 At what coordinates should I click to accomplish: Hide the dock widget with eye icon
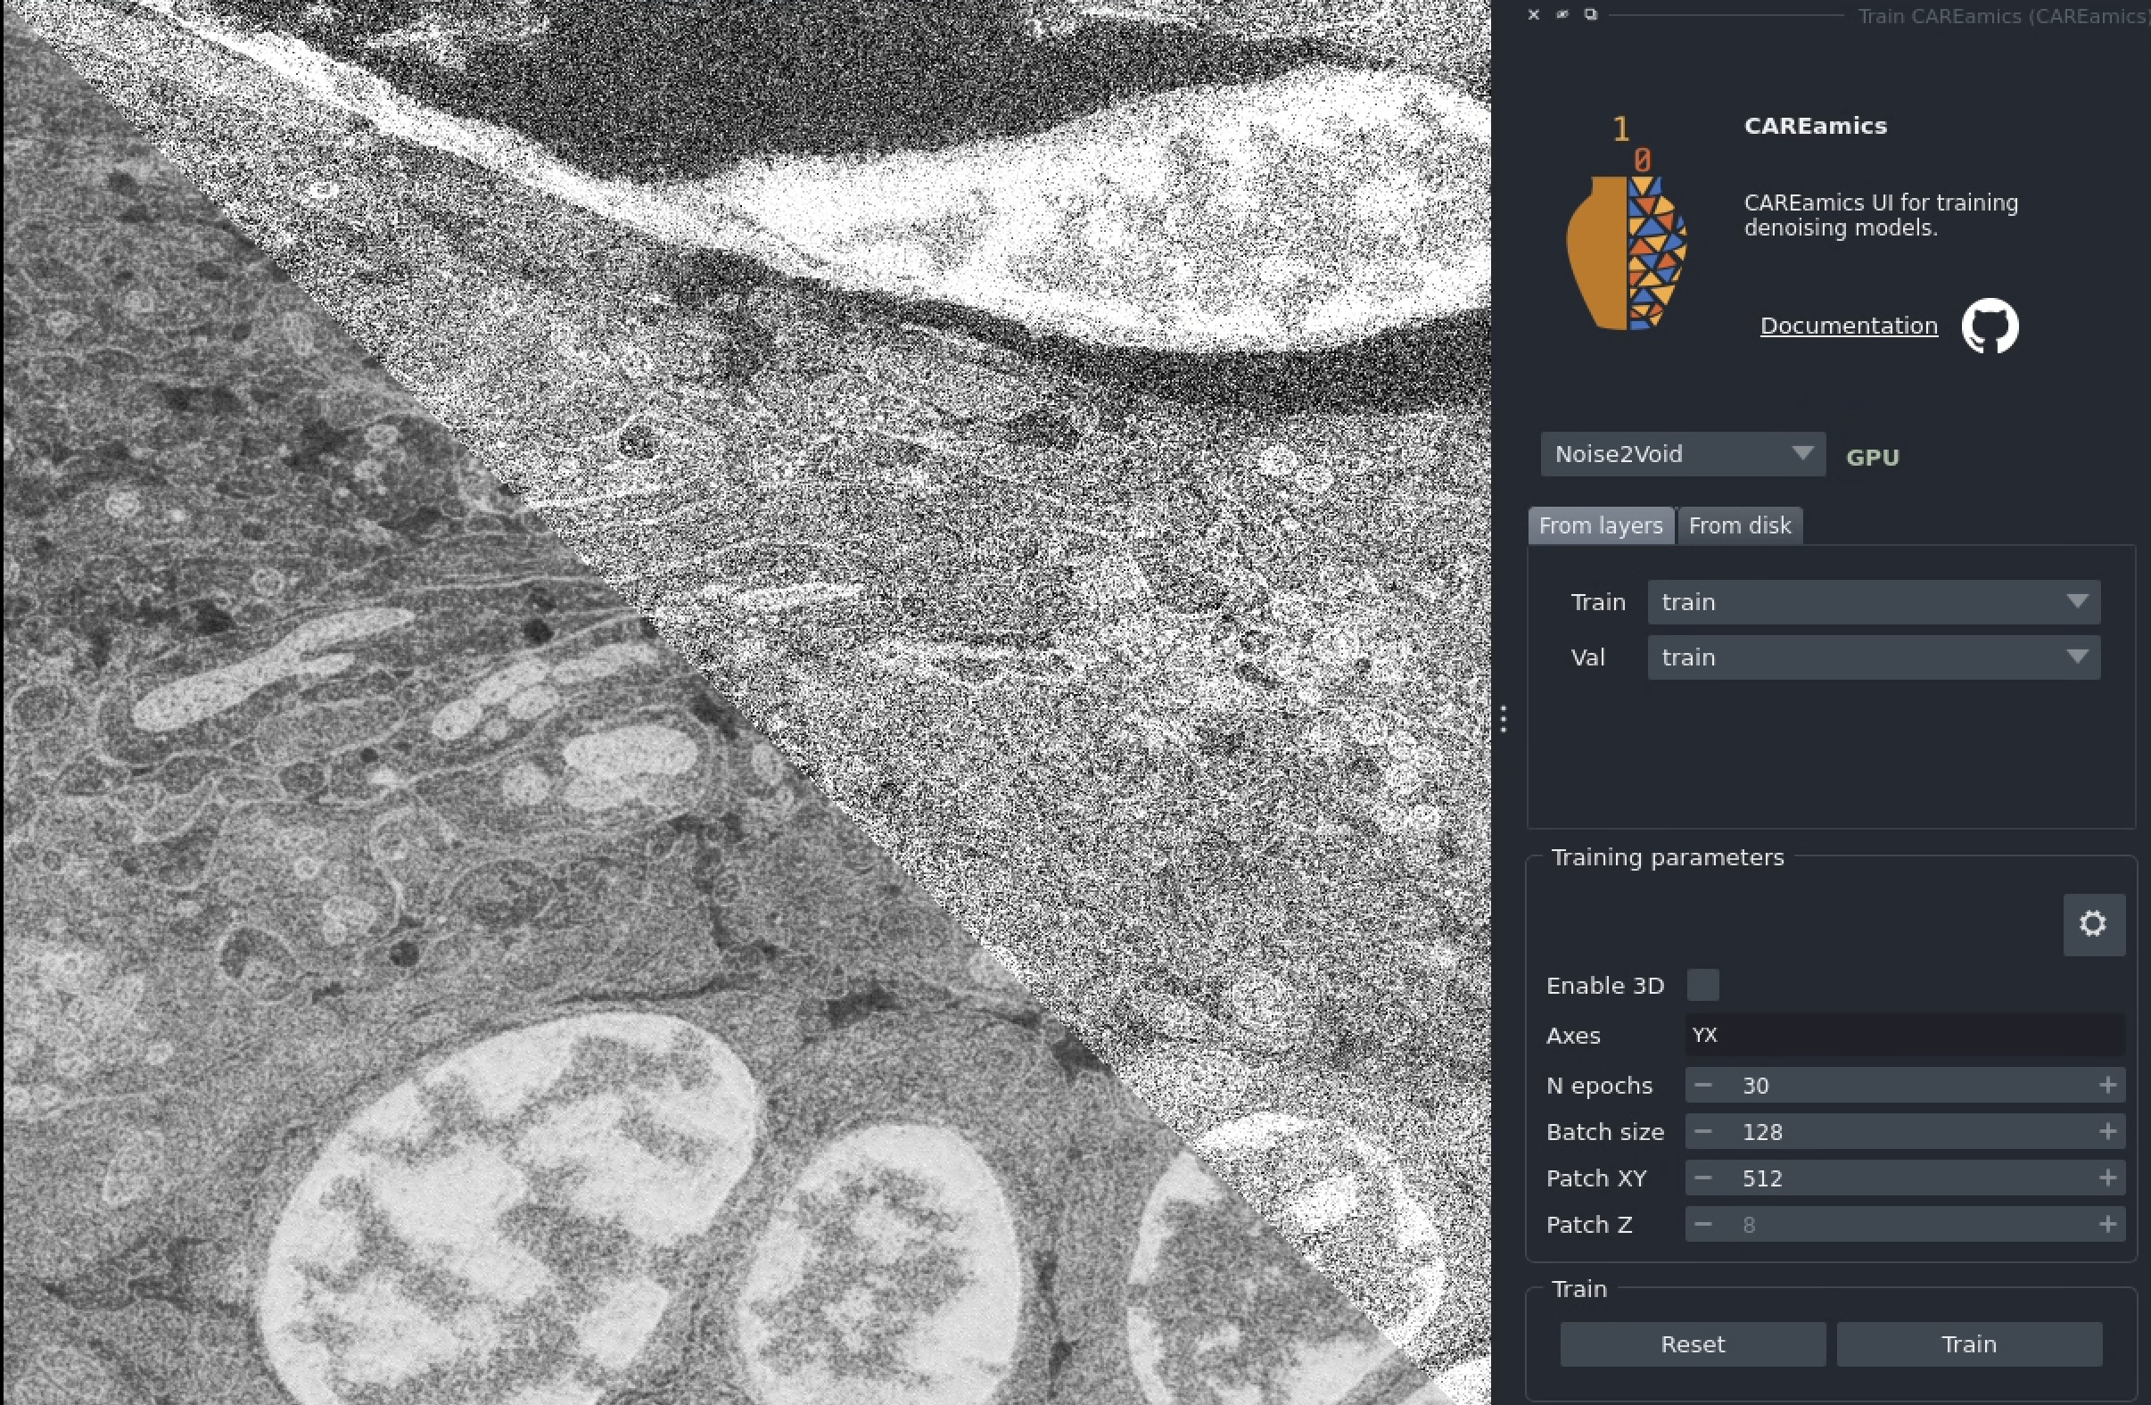(x=1562, y=14)
